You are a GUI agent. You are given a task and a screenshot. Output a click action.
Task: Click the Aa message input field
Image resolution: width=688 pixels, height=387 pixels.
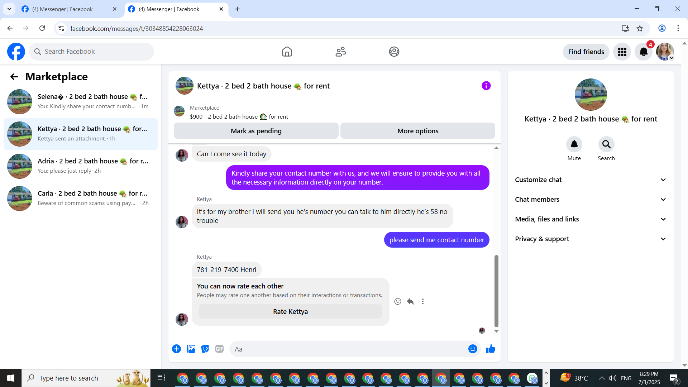click(348, 349)
